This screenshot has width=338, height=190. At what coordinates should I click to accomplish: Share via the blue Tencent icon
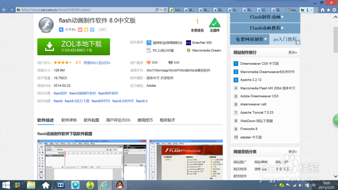(92, 29)
